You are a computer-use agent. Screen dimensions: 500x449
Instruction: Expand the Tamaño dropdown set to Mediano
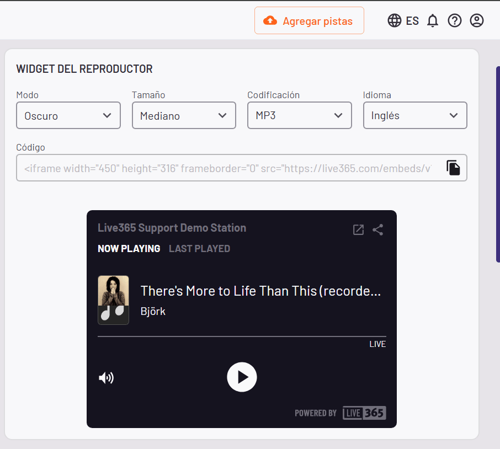(184, 115)
